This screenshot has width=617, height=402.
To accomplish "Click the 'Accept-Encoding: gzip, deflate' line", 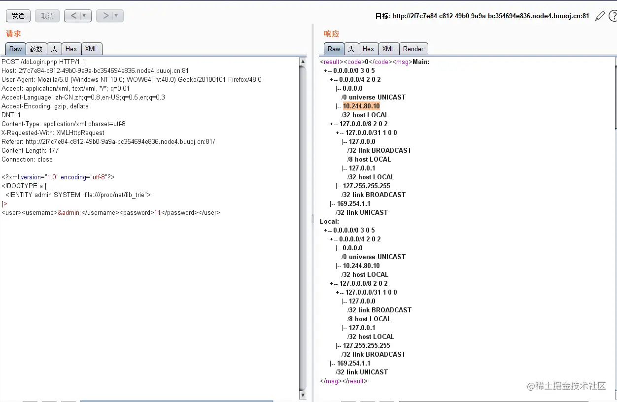I will 45,106.
